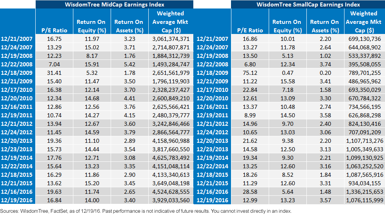Select SmallCap Weighted Average Mkt Cap header
Image resolution: width=385 pixels, height=216 pixels.
pyautogui.click(x=364, y=22)
